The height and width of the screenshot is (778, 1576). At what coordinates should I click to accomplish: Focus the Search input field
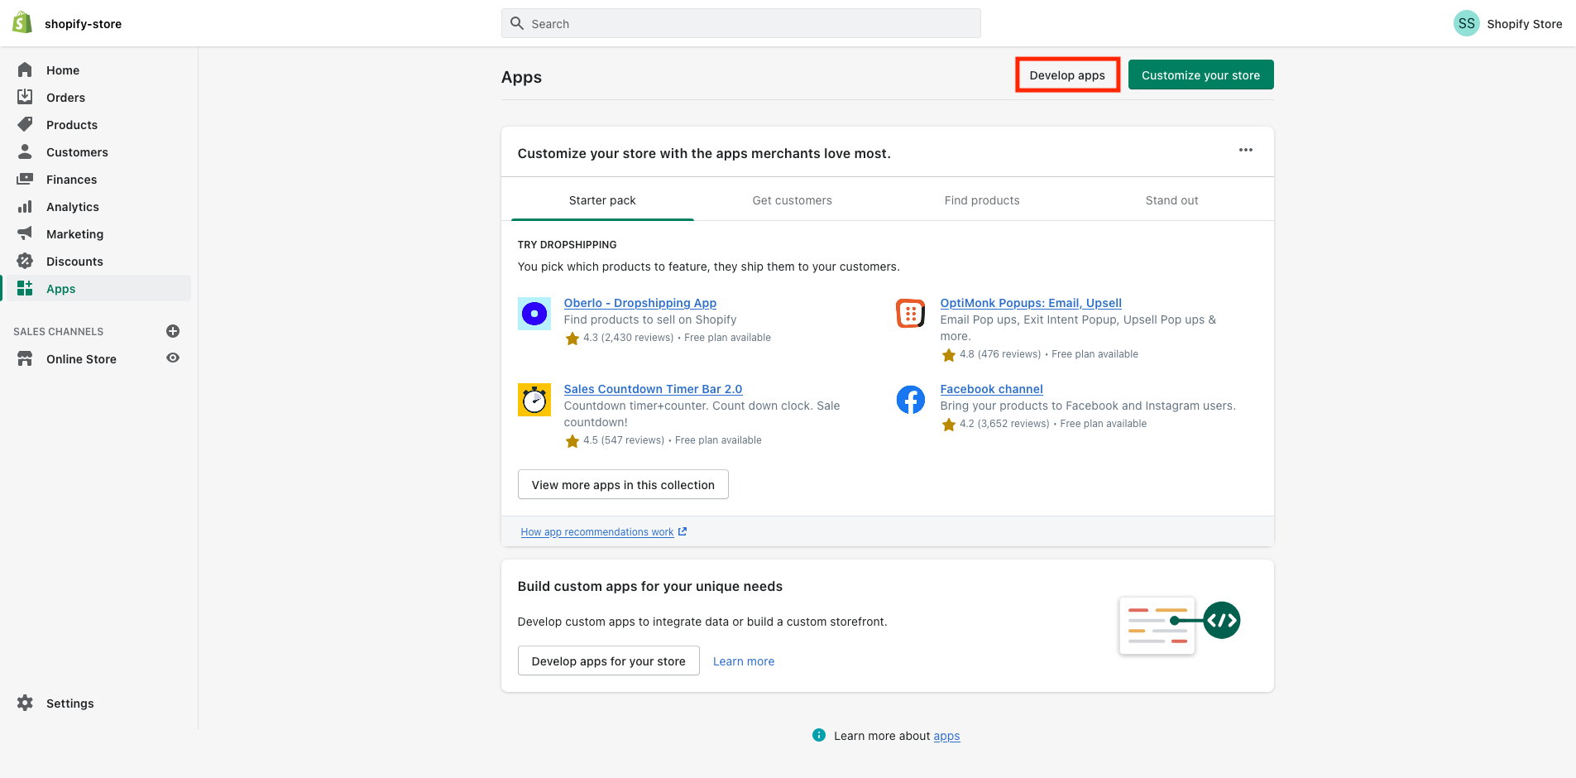pyautogui.click(x=740, y=24)
